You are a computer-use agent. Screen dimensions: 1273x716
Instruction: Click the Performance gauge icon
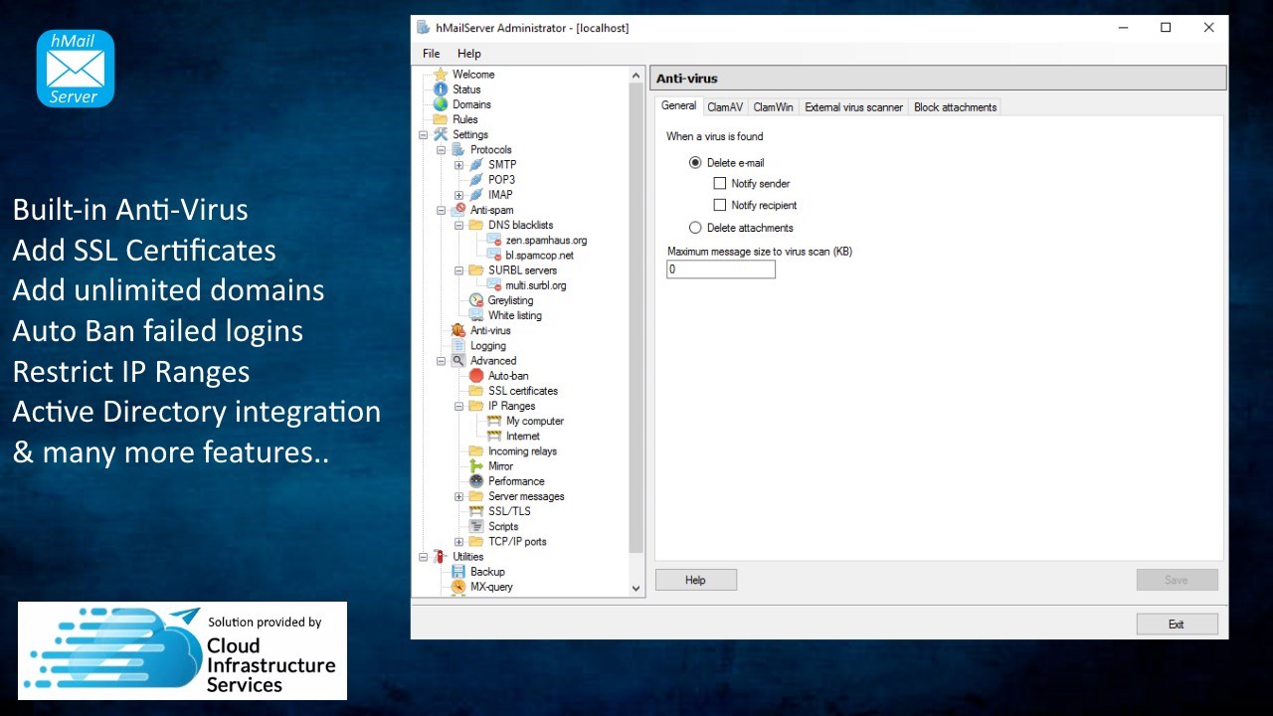click(476, 481)
